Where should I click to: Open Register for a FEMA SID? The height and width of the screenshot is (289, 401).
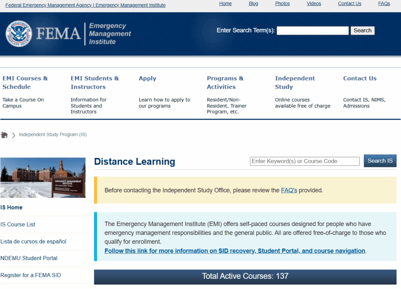pyautogui.click(x=31, y=275)
